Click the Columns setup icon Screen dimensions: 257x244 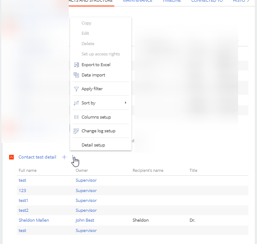coord(76,117)
